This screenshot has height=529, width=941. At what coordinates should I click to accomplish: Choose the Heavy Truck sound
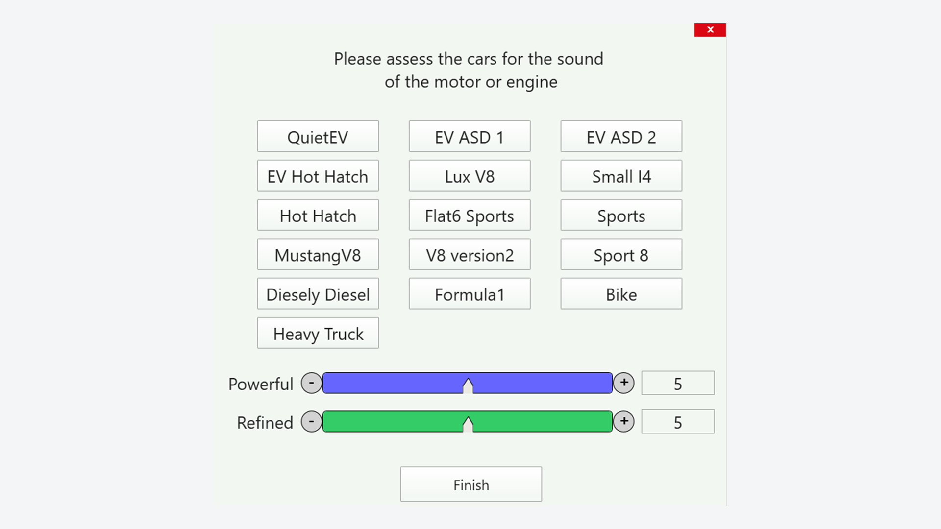point(318,333)
